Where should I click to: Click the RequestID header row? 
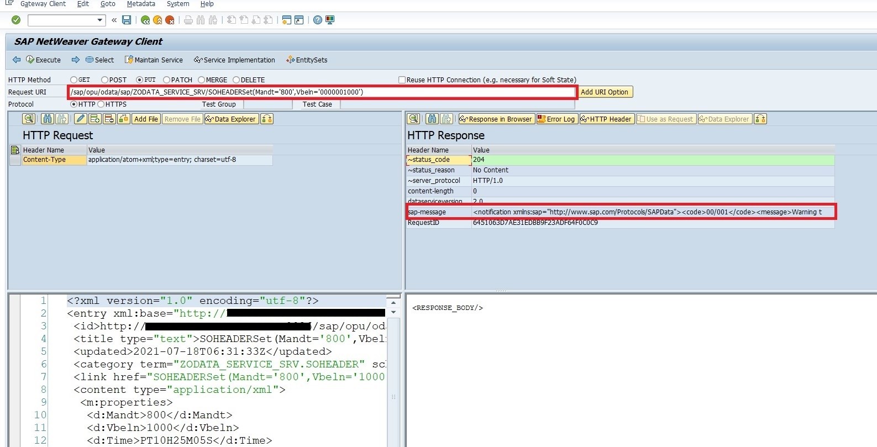(621, 223)
